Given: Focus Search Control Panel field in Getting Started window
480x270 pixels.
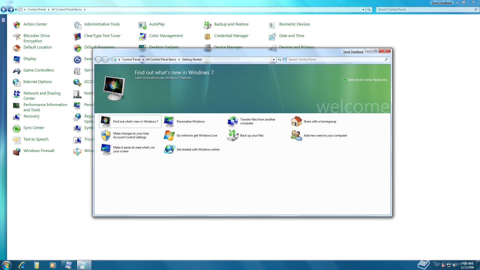Looking at the screenshot, I should tap(336, 59).
